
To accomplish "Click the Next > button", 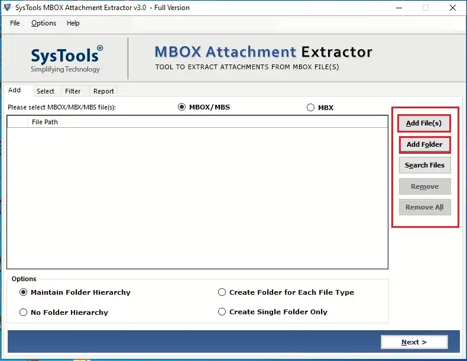I will [x=414, y=342].
